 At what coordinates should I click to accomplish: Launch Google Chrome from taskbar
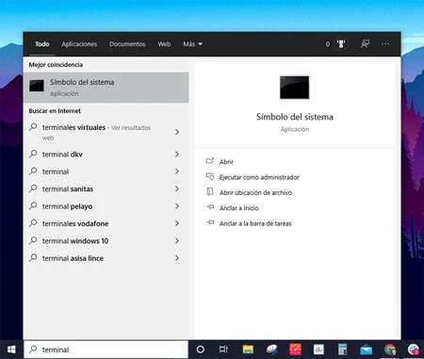pos(390,350)
